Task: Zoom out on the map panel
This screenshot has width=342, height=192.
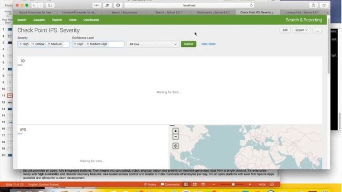Action: [176, 137]
